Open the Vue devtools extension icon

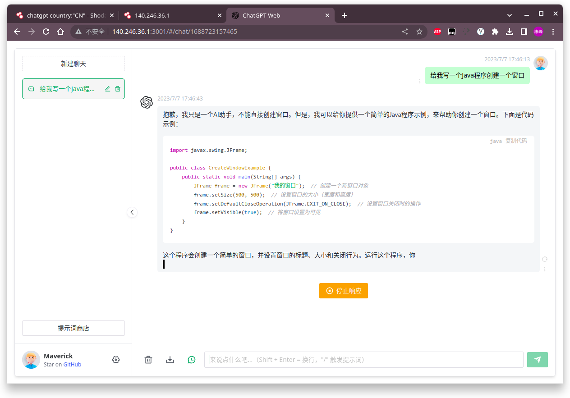click(x=481, y=32)
